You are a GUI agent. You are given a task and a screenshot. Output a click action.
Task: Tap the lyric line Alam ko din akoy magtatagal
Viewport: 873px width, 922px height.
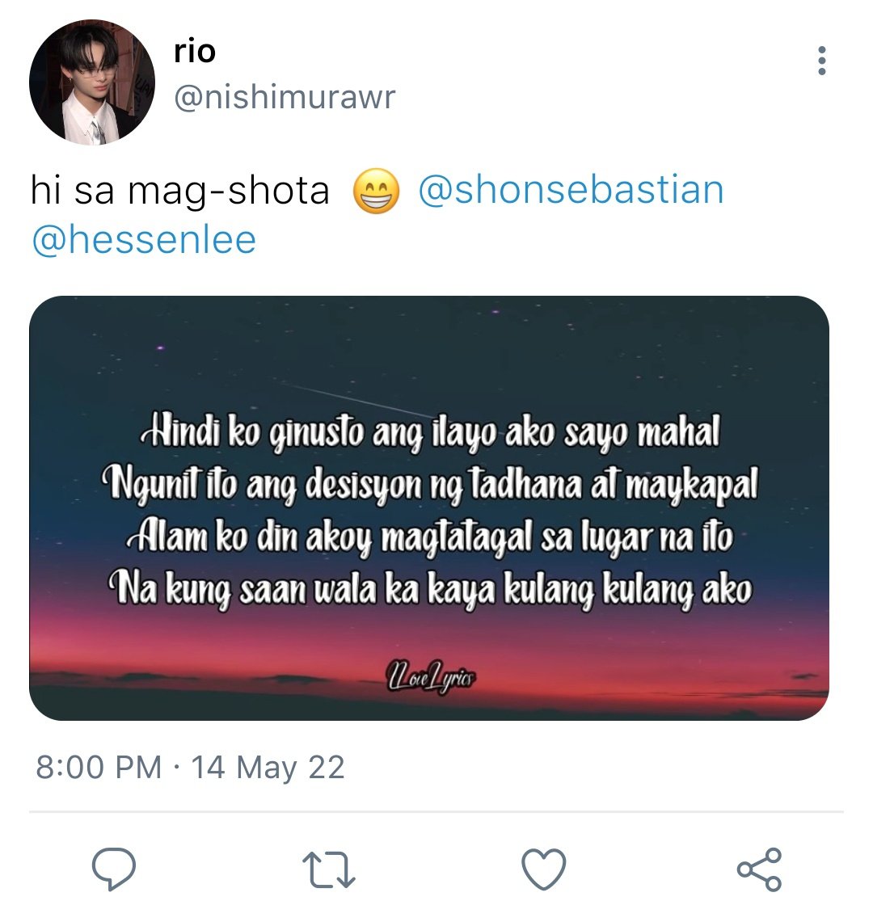(430, 537)
